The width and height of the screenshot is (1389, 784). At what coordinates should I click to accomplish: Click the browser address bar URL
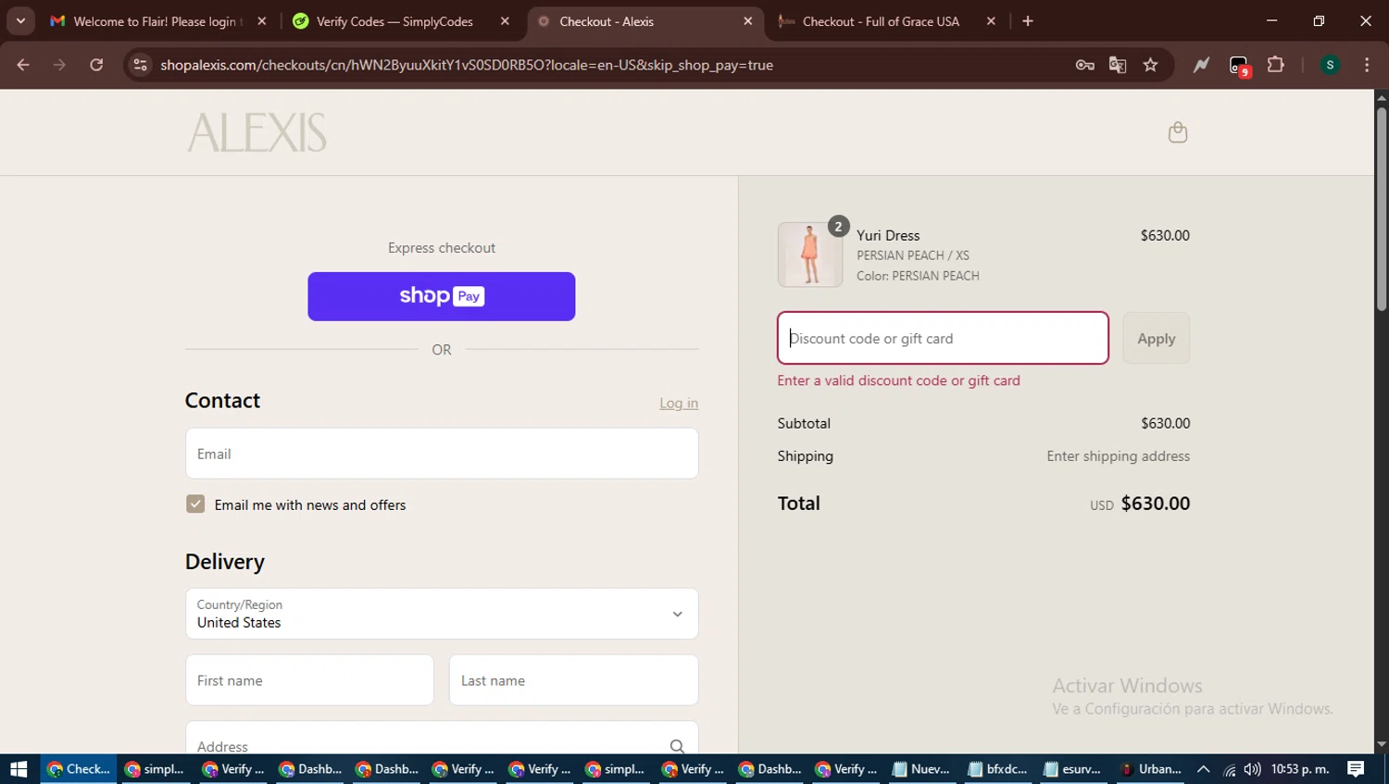coord(467,65)
